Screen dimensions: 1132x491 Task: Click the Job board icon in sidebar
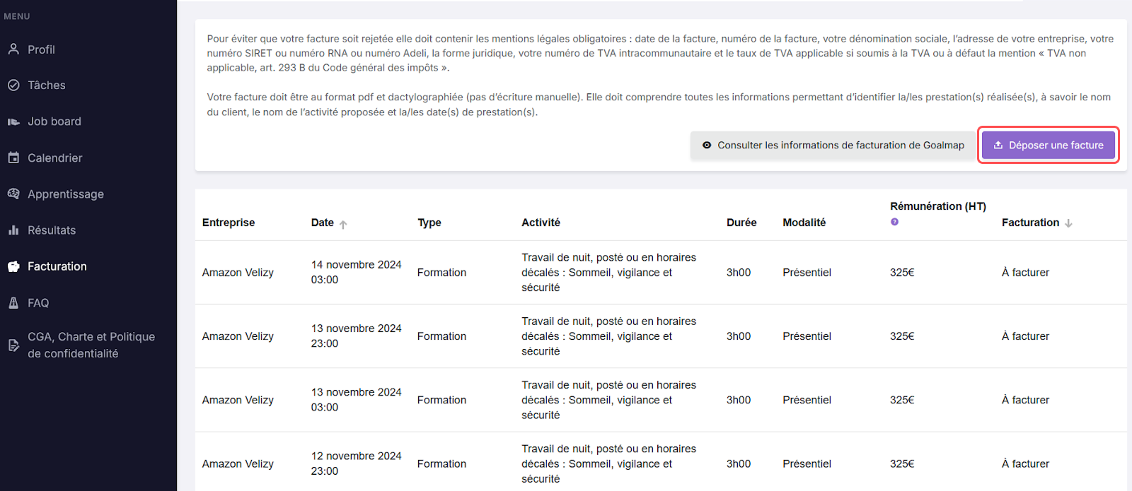pos(13,122)
